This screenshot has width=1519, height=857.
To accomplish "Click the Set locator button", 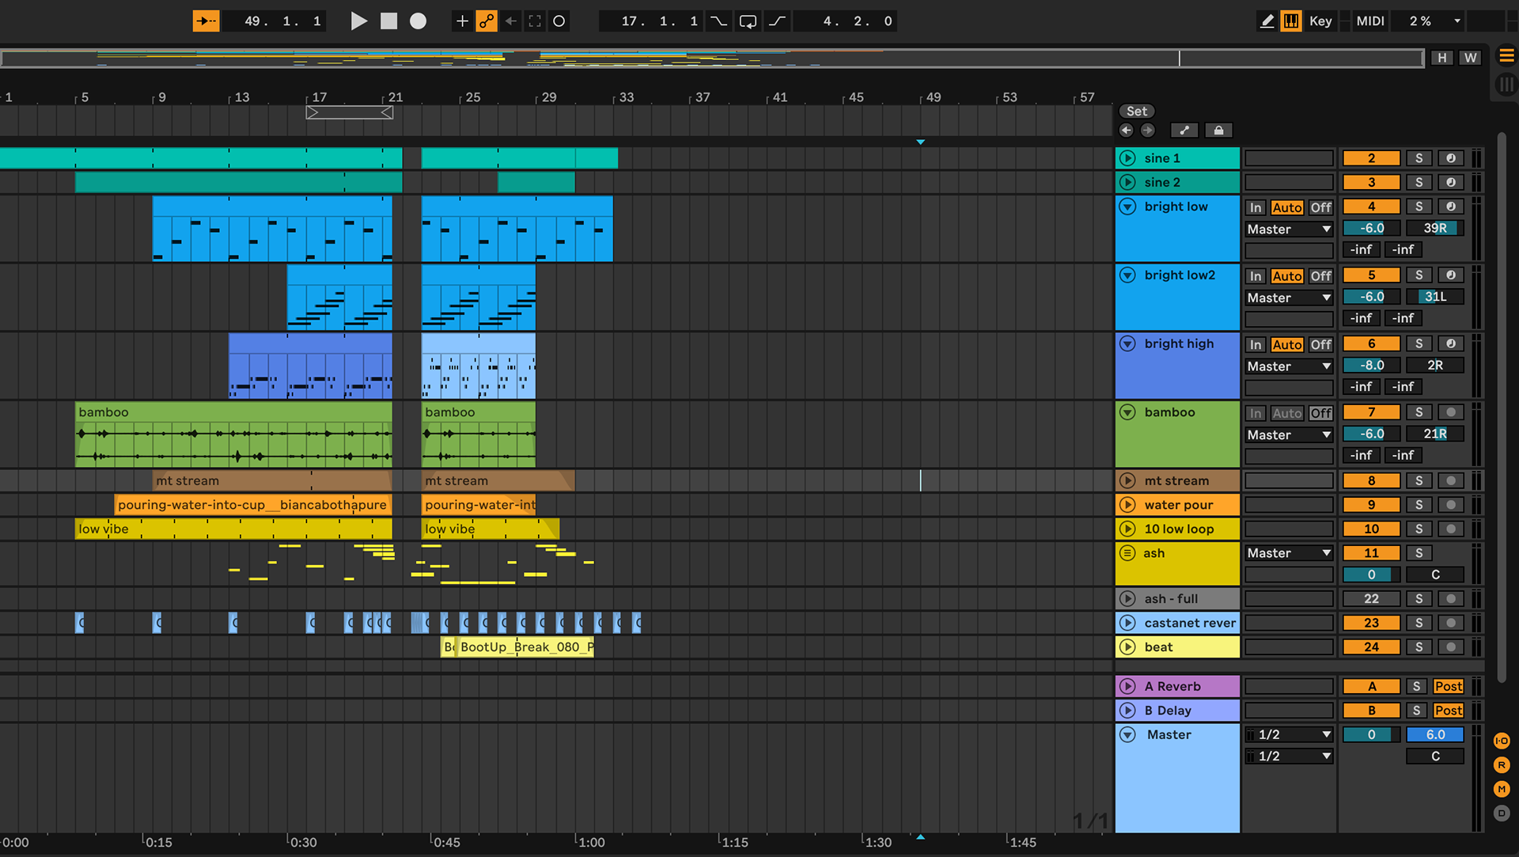I will (1137, 112).
